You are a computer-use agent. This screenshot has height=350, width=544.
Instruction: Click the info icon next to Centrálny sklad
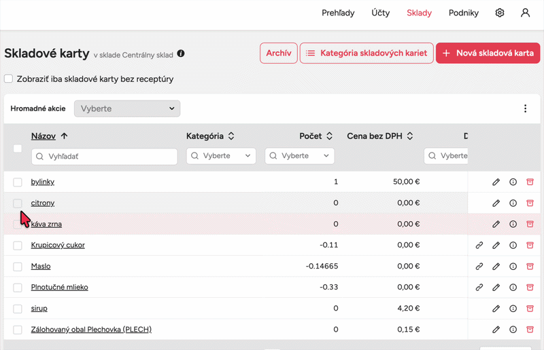(181, 54)
